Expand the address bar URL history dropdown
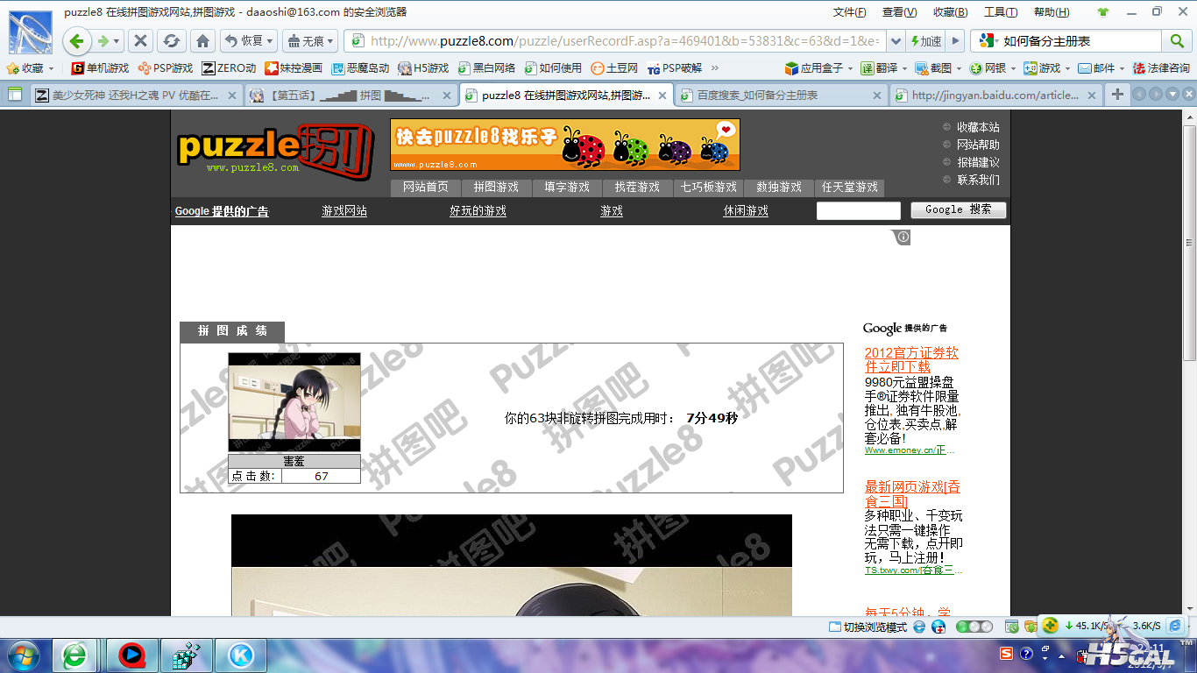Screen dimensions: 1197x673 click(x=895, y=41)
